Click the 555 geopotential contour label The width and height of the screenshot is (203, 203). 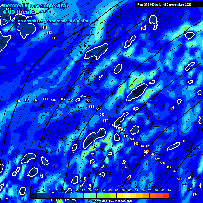[x=99, y=109]
